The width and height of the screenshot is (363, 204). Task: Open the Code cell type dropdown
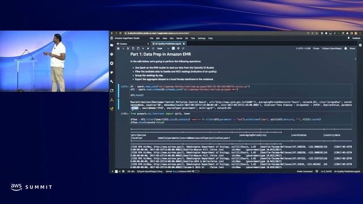click(x=163, y=49)
